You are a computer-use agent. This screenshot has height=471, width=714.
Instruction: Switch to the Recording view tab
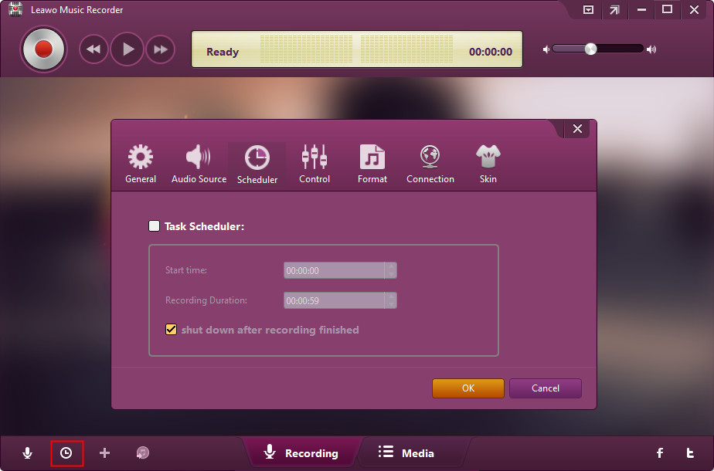(x=301, y=452)
